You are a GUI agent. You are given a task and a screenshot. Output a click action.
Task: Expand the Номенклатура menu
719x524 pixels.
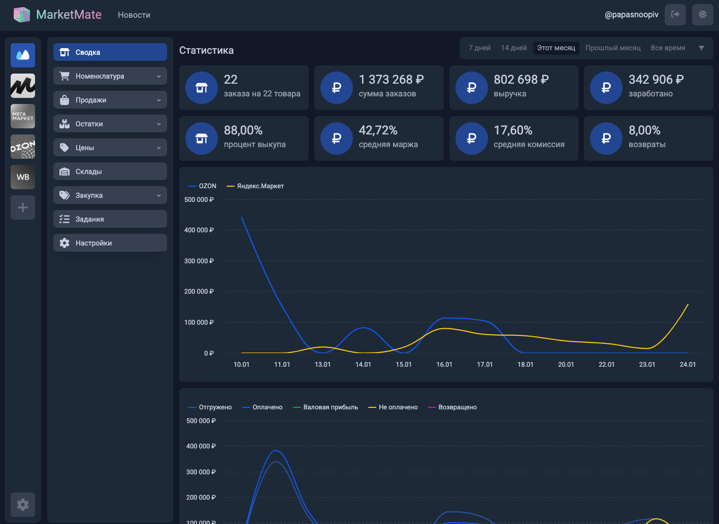pyautogui.click(x=110, y=76)
